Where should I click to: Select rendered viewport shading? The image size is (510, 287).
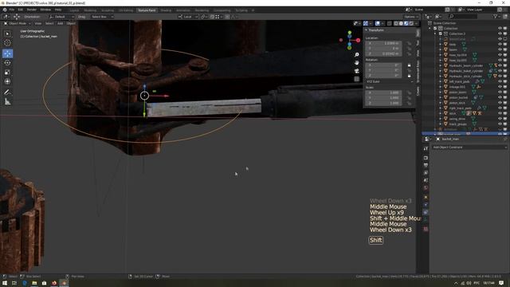(x=411, y=23)
